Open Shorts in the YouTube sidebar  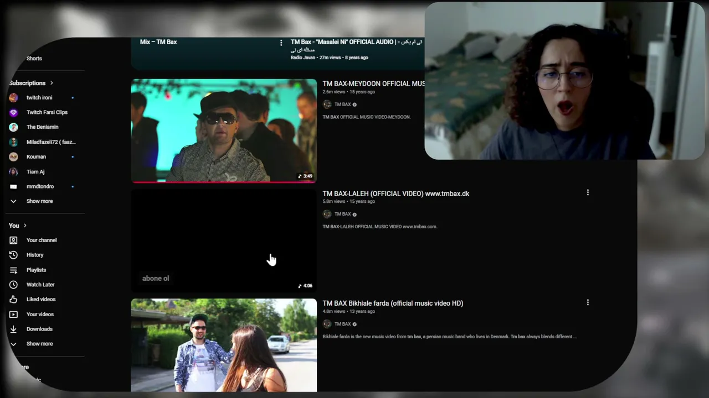(x=34, y=59)
